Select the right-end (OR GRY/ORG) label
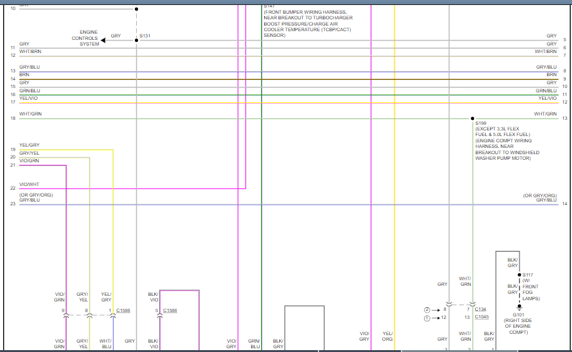This screenshot has height=352, width=572. [x=540, y=195]
